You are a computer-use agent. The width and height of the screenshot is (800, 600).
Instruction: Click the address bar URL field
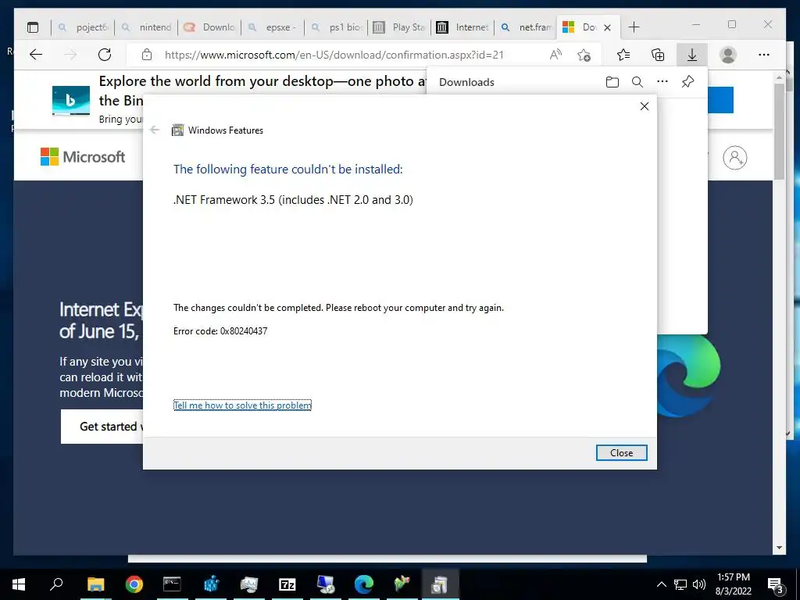[x=334, y=55]
